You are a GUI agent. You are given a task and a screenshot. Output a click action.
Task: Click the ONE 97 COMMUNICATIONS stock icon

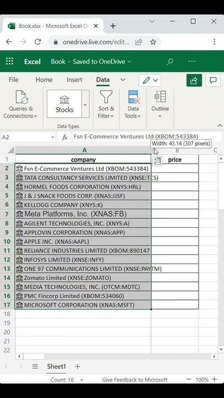click(x=19, y=269)
